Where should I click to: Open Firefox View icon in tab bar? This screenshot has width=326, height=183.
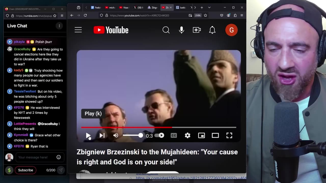point(78,8)
